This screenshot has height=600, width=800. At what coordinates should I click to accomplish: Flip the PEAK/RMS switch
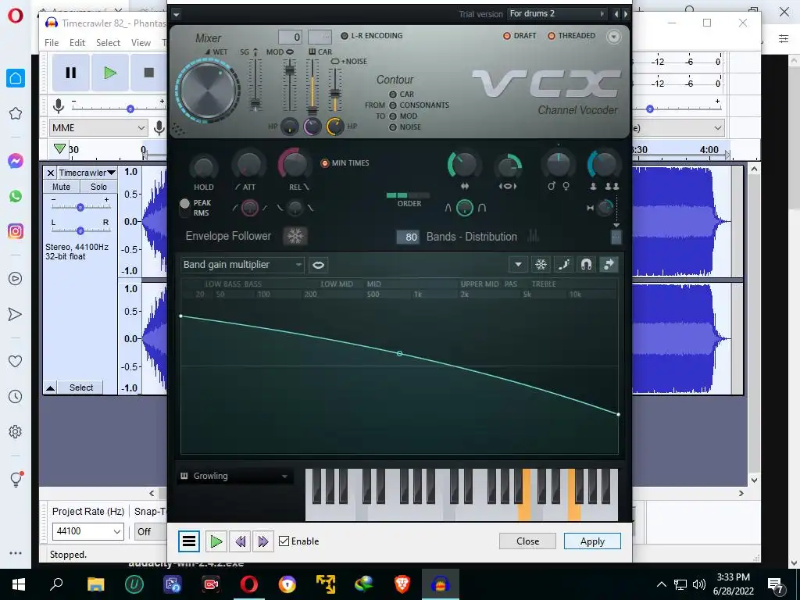(x=184, y=208)
